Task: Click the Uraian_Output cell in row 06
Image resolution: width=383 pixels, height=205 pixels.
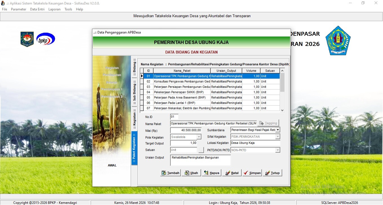Action: 226,103
